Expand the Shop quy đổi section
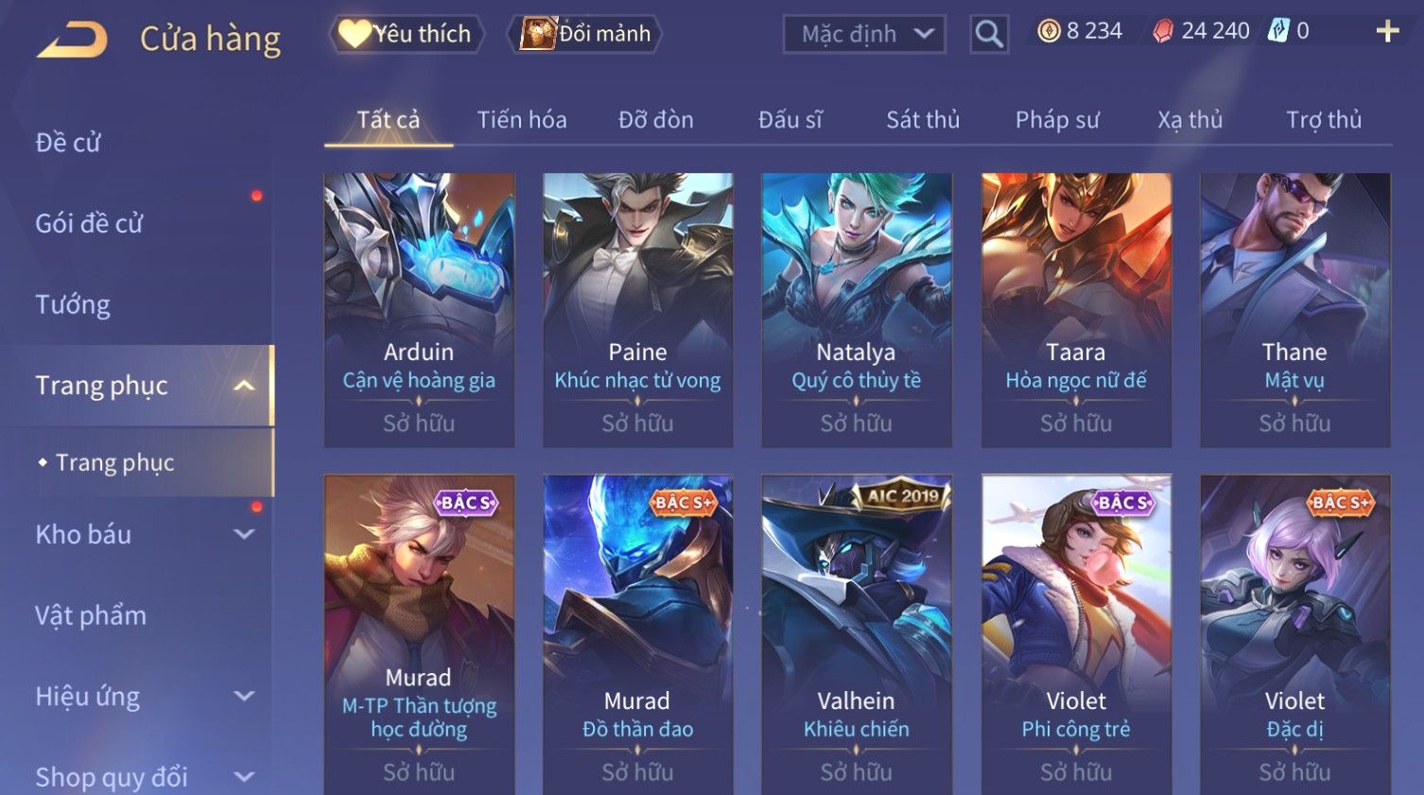Viewport: 1424px width, 795px height. tap(244, 777)
